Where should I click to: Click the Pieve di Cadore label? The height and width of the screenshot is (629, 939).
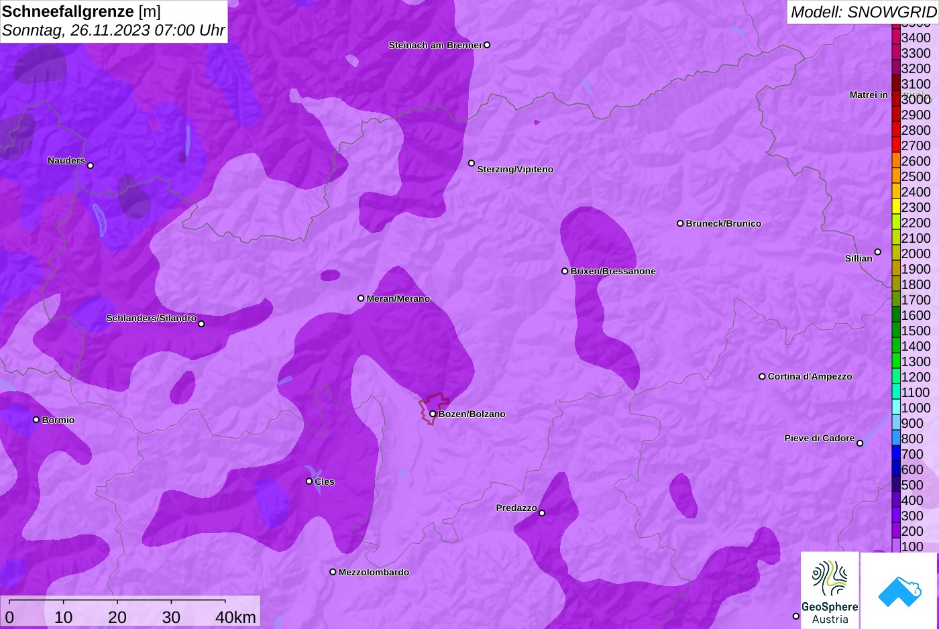[x=820, y=438]
